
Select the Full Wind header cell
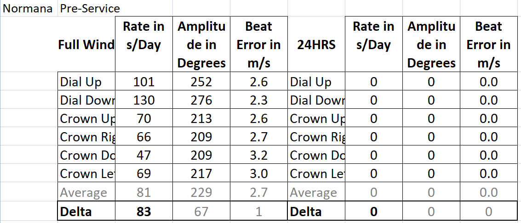86,45
